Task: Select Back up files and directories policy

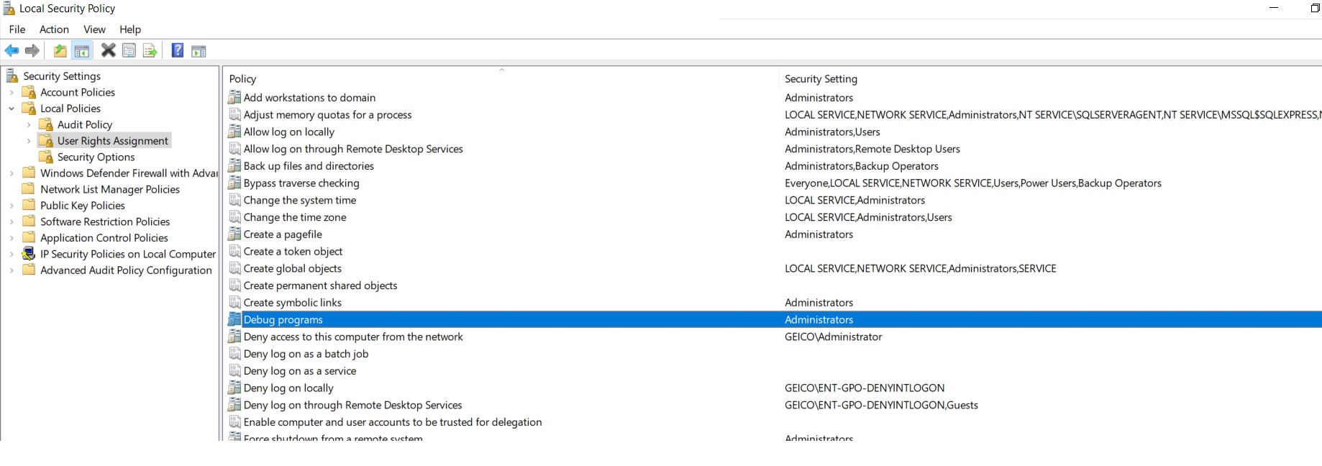Action: click(x=309, y=165)
